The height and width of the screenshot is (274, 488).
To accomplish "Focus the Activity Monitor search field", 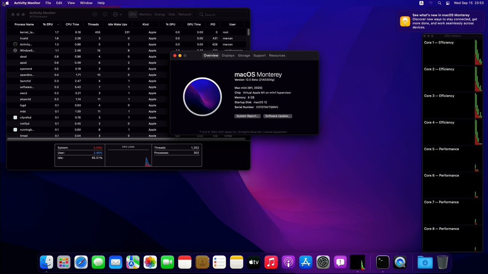I will click(222, 14).
